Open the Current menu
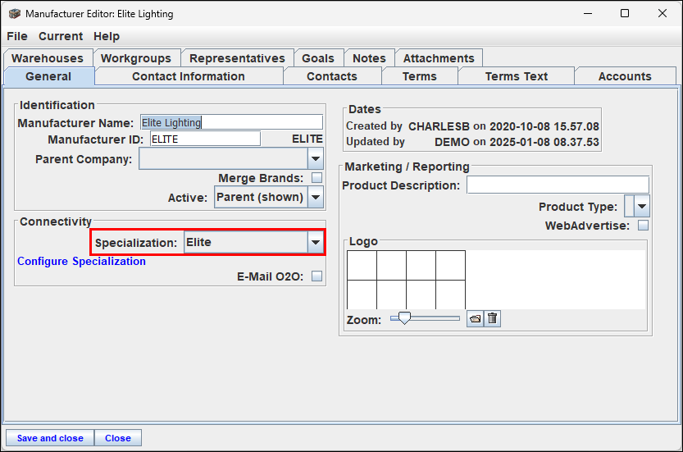Screen dimensions: 683x452 (x=61, y=36)
